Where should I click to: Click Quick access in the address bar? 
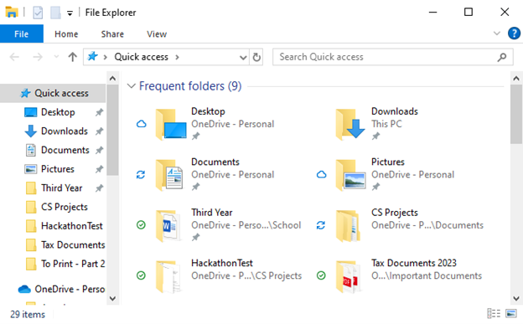pos(141,57)
